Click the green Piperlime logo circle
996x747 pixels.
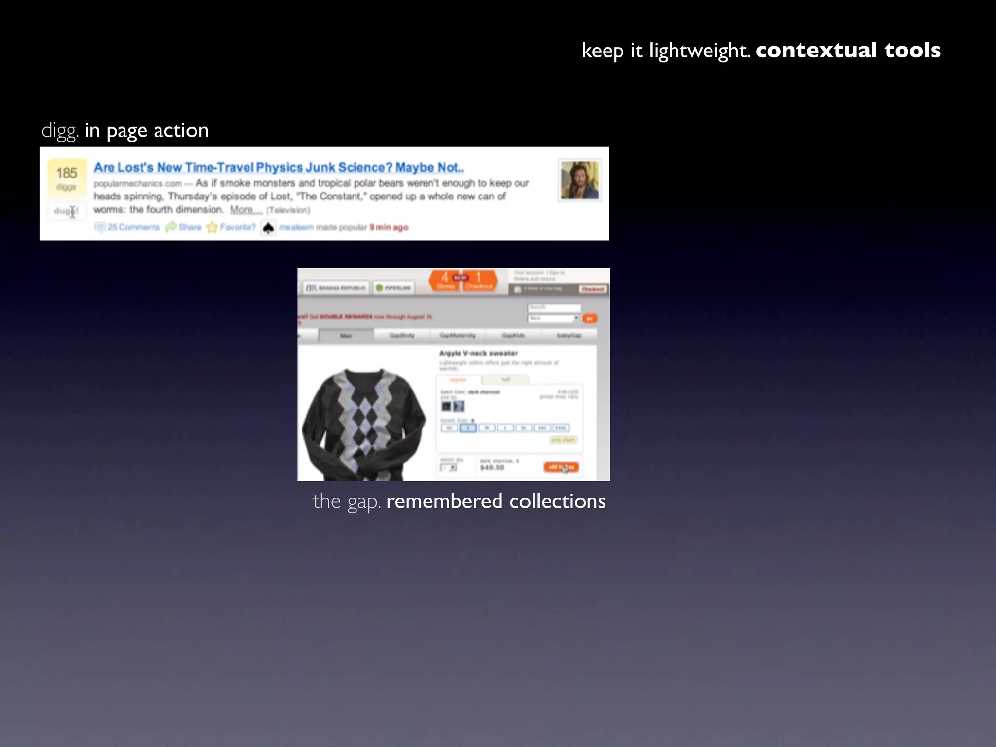click(x=379, y=288)
